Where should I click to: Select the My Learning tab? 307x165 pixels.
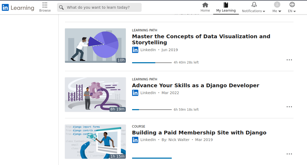226,7
